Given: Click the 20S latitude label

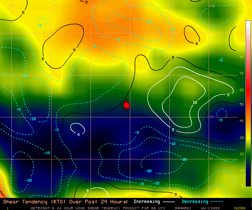Looking at the screenshot, I should pos(210,117).
